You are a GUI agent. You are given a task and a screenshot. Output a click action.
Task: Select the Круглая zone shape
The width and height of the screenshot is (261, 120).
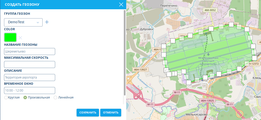pos(6,97)
